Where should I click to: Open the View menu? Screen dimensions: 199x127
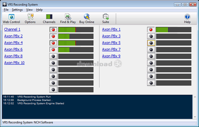click(x=29, y=10)
